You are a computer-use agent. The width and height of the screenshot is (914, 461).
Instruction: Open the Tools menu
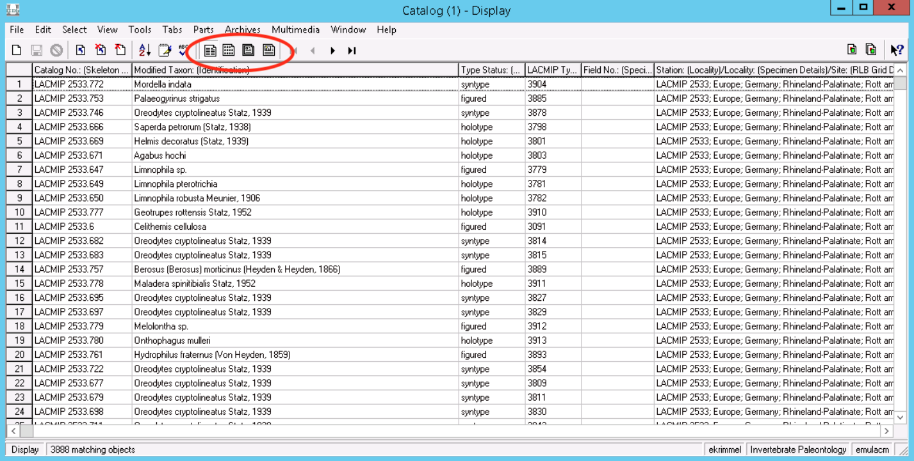click(x=140, y=29)
